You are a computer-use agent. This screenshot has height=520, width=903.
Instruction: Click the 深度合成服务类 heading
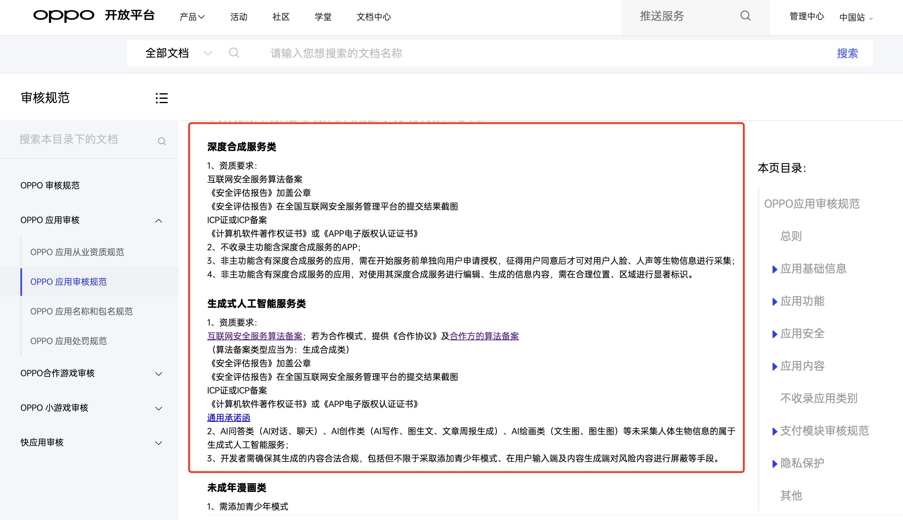tap(242, 147)
